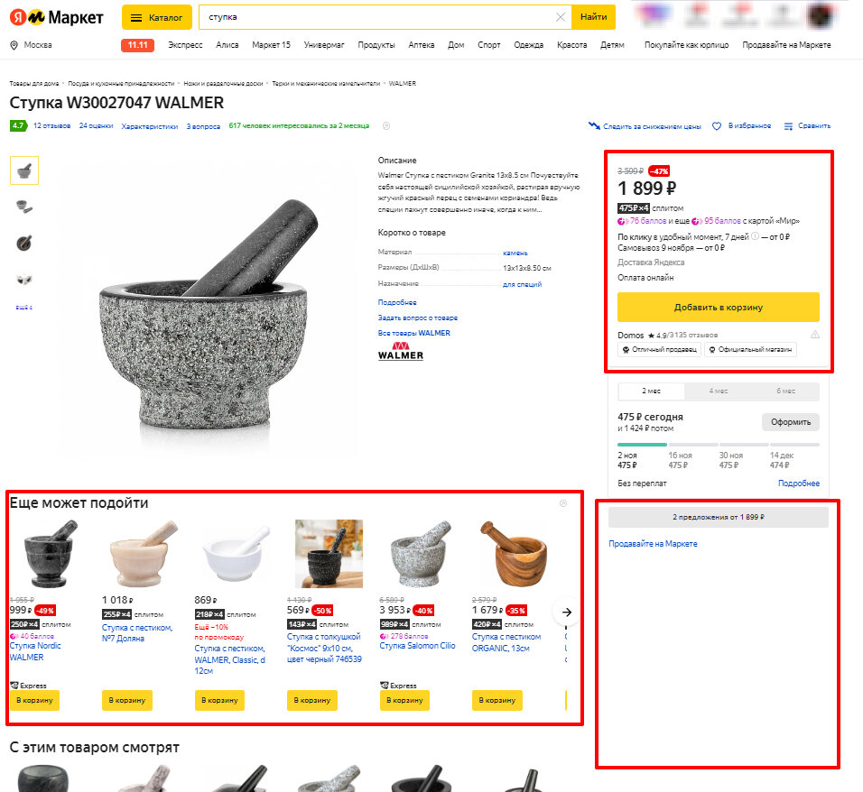The image size is (863, 792).
Task: Click the next arrow in recommendations carousel
Action: coord(567,612)
